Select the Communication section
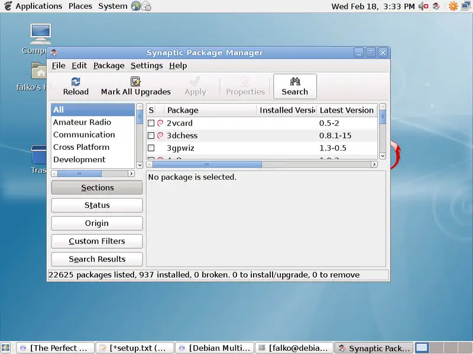The height and width of the screenshot is (354, 473). pyautogui.click(x=93, y=135)
